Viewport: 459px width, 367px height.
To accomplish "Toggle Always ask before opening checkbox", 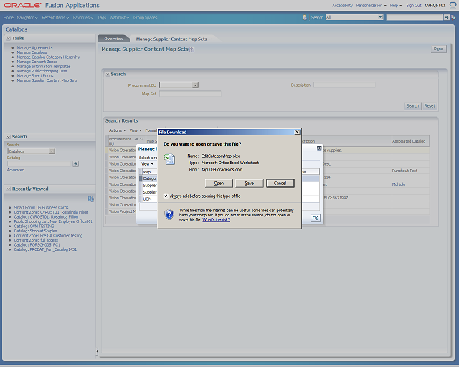I will click(166, 196).
